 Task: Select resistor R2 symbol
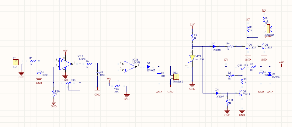248,29
